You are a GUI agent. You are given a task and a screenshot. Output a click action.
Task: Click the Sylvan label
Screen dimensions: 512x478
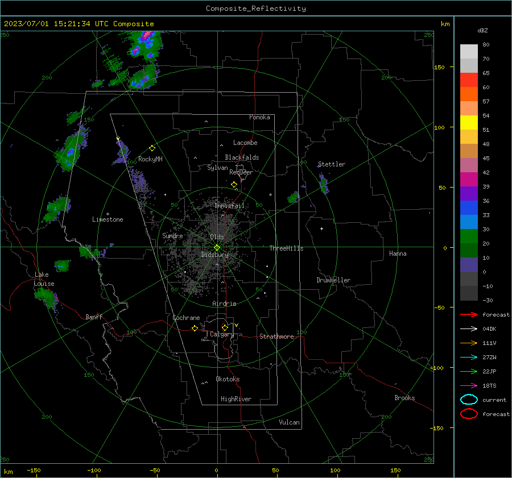click(217, 168)
